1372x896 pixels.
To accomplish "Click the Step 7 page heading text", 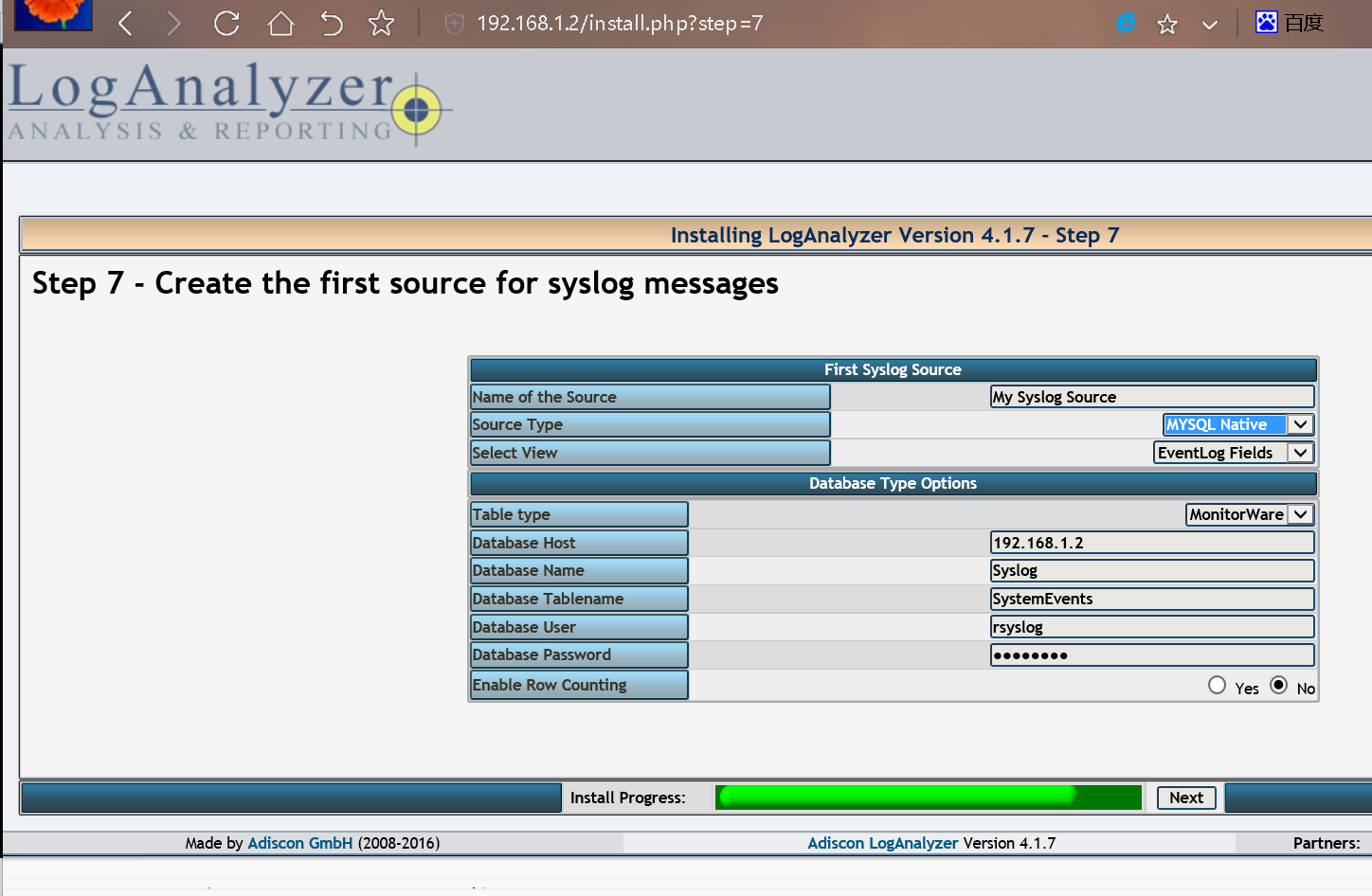I will tap(406, 283).
